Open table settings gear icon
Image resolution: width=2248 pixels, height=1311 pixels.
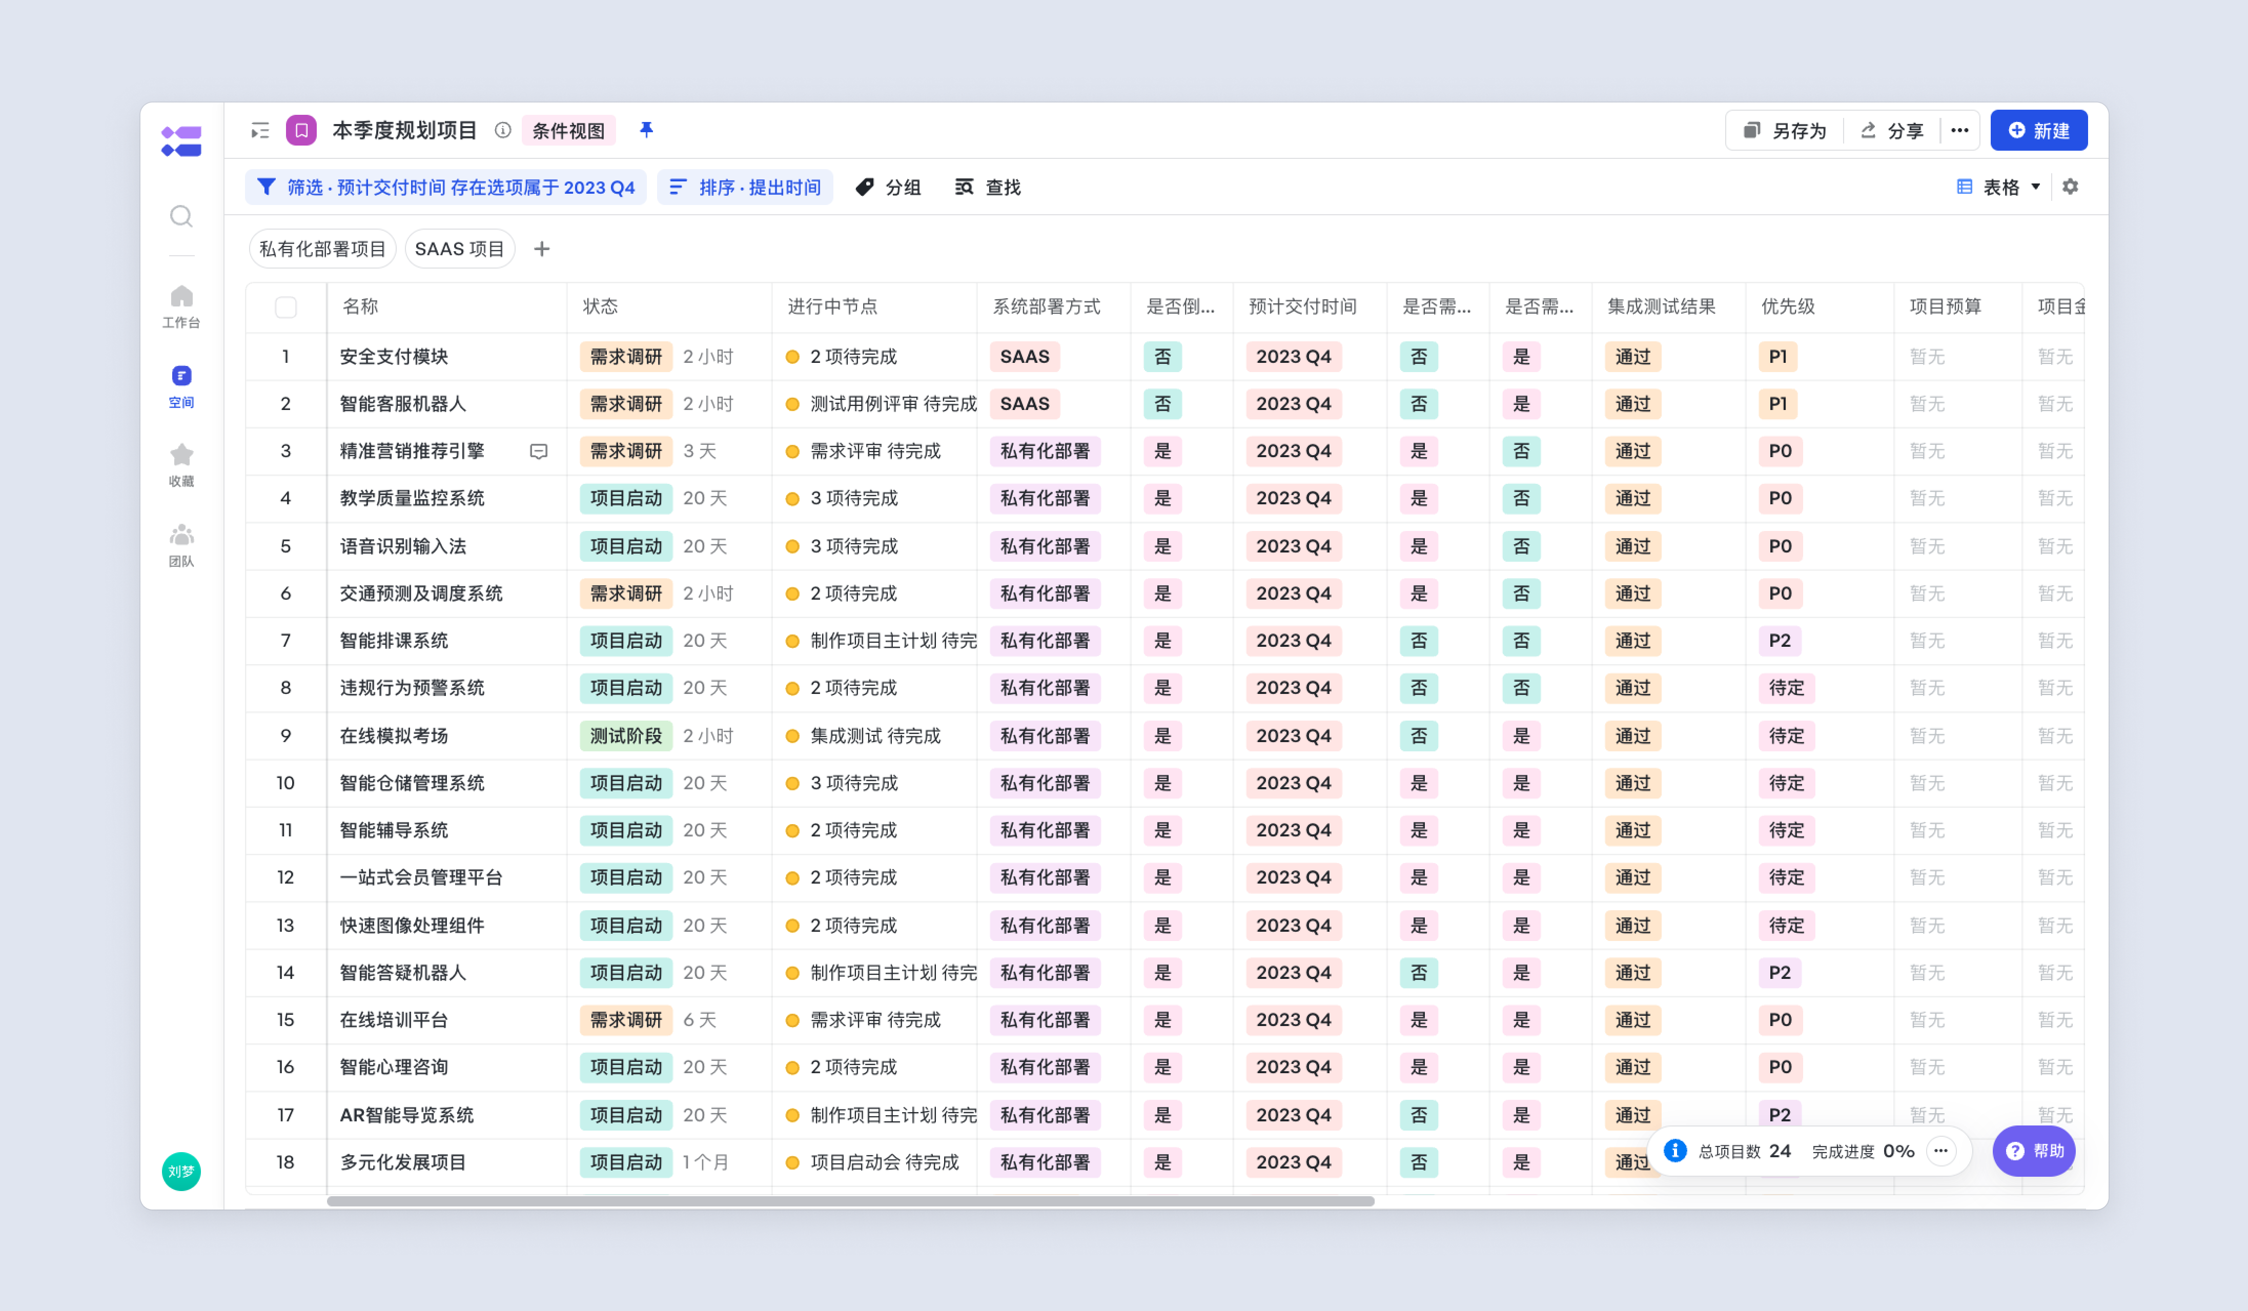(2071, 187)
